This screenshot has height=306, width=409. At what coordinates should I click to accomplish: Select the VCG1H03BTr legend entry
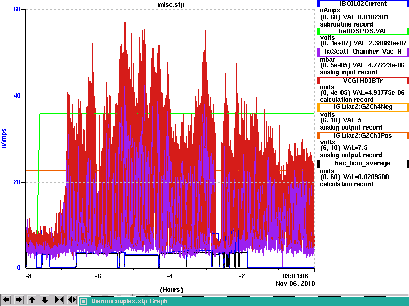coord(363,81)
